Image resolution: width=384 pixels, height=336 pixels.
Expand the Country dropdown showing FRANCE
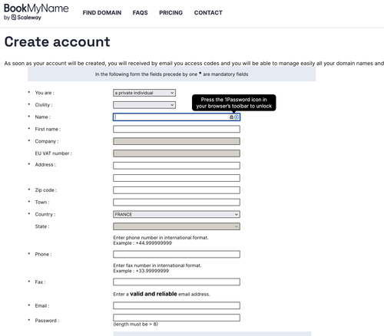tap(177, 214)
